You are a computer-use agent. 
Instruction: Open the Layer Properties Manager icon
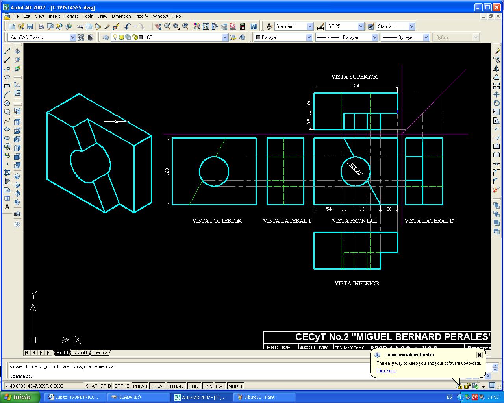point(106,37)
